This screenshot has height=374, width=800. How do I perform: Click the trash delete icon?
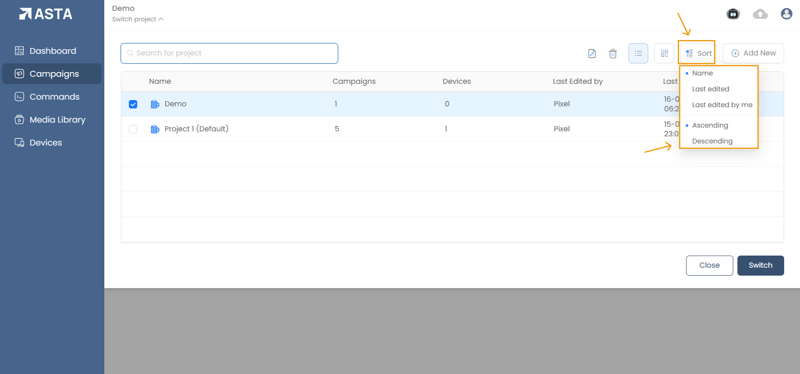[x=613, y=53]
